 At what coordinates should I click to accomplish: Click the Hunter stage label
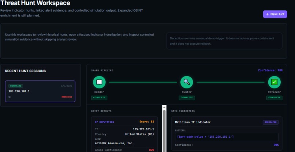(x=187, y=92)
